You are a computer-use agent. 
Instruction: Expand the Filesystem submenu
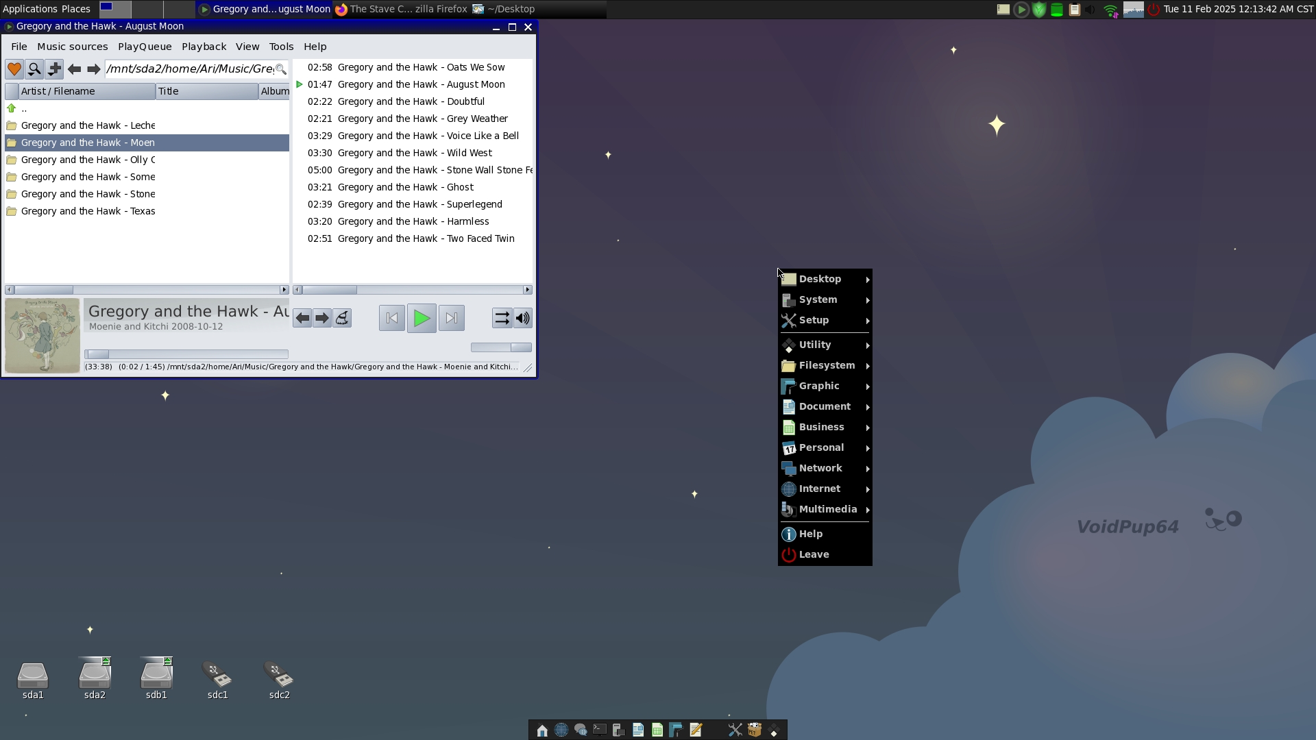click(825, 366)
